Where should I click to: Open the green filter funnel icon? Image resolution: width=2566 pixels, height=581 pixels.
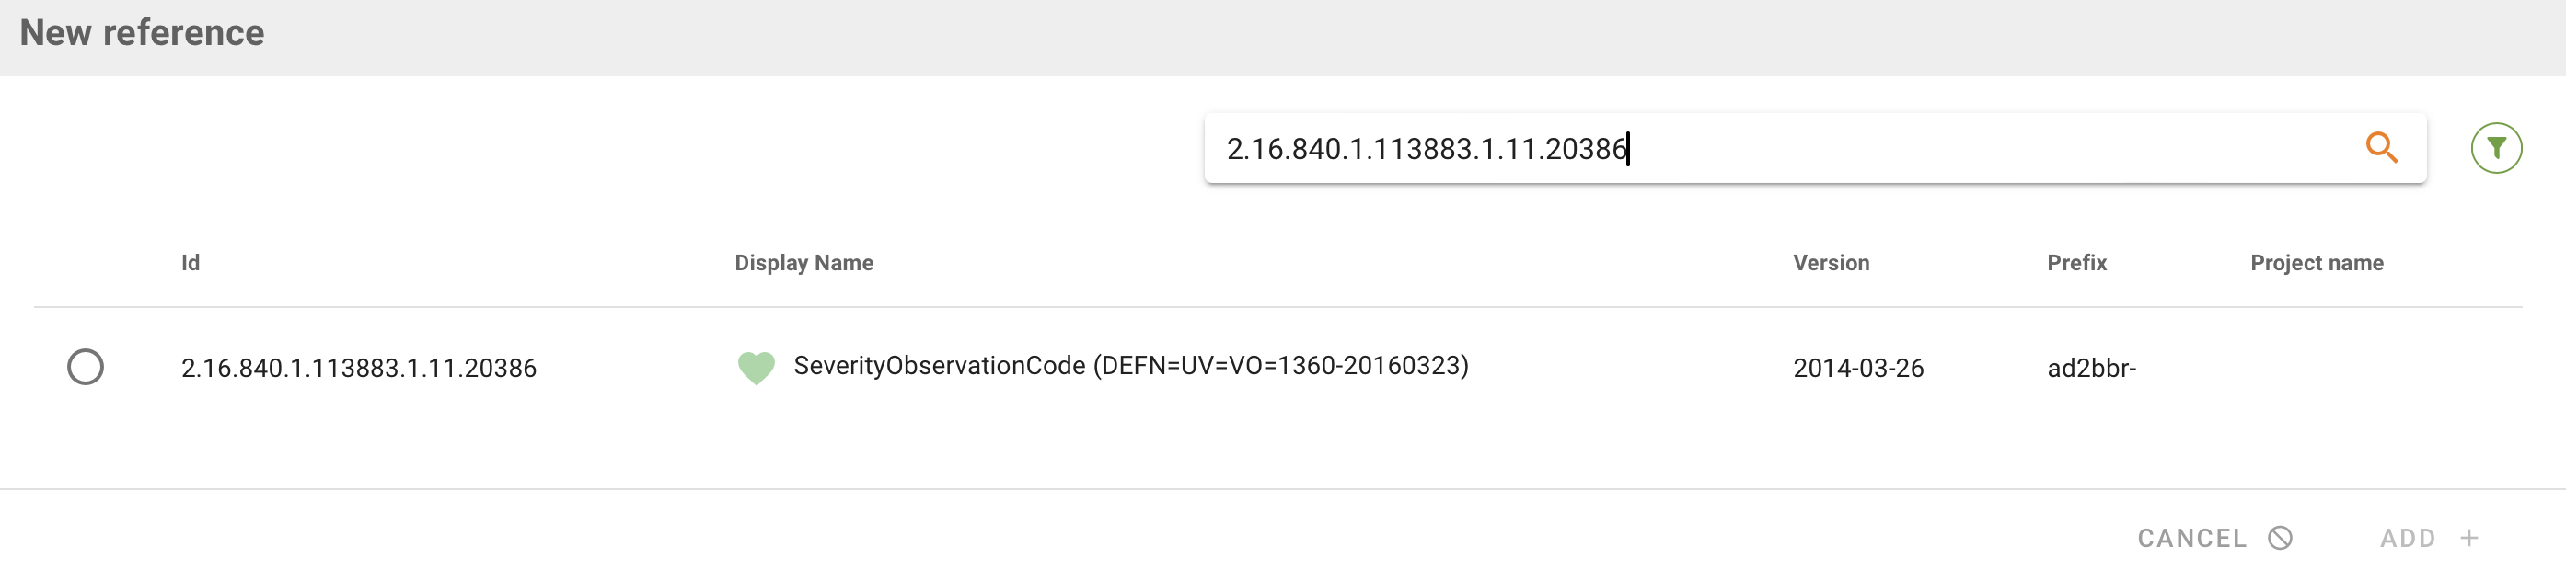[x=2496, y=148]
